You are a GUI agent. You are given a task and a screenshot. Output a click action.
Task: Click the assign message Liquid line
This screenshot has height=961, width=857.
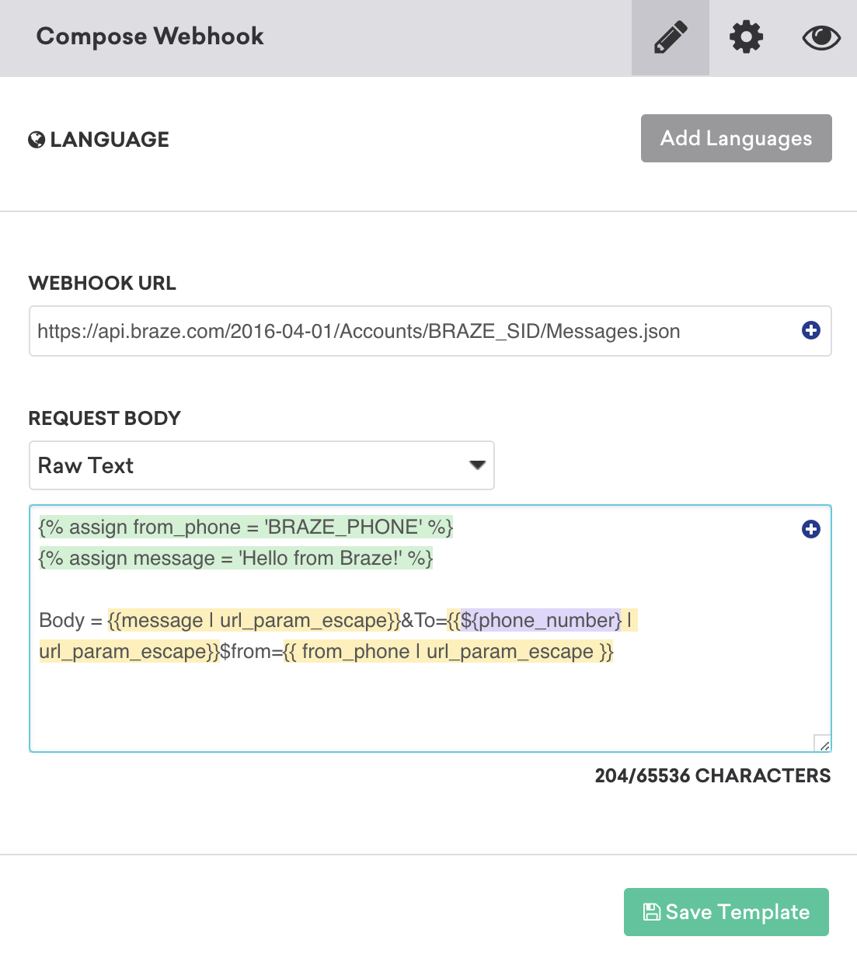click(x=235, y=559)
